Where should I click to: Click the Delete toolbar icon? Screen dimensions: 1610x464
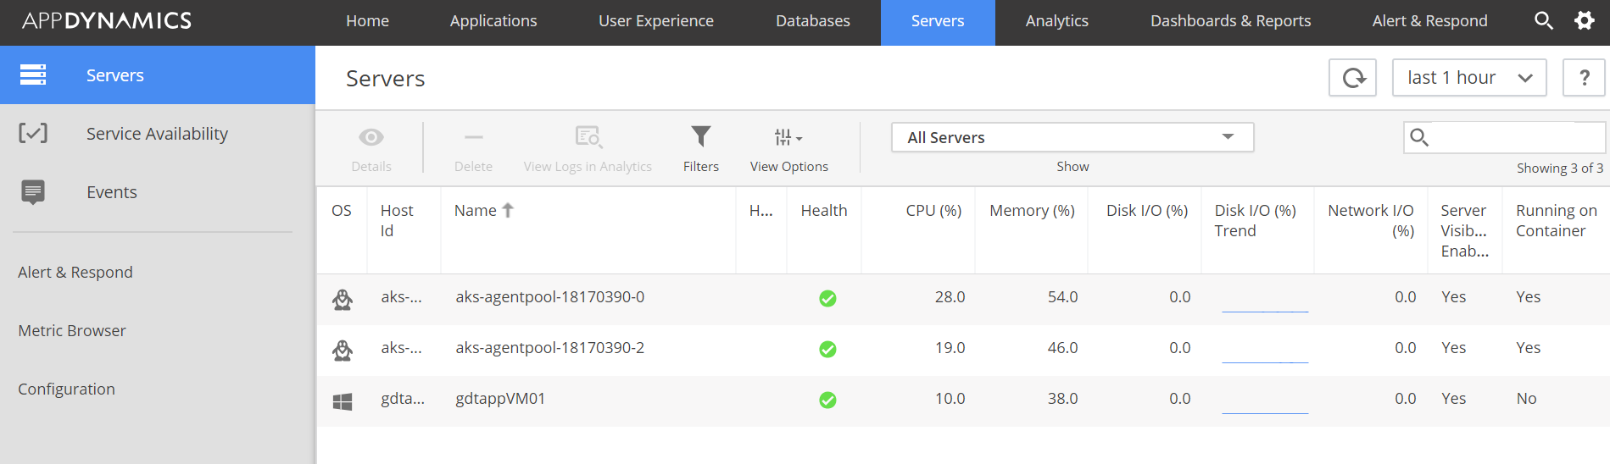click(473, 137)
